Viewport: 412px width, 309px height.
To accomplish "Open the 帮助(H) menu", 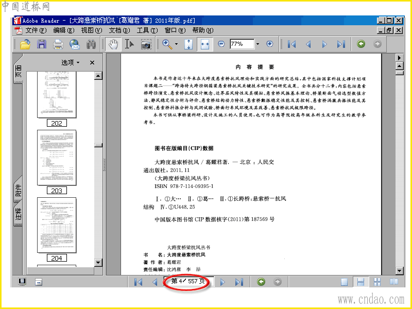I will 202,30.
